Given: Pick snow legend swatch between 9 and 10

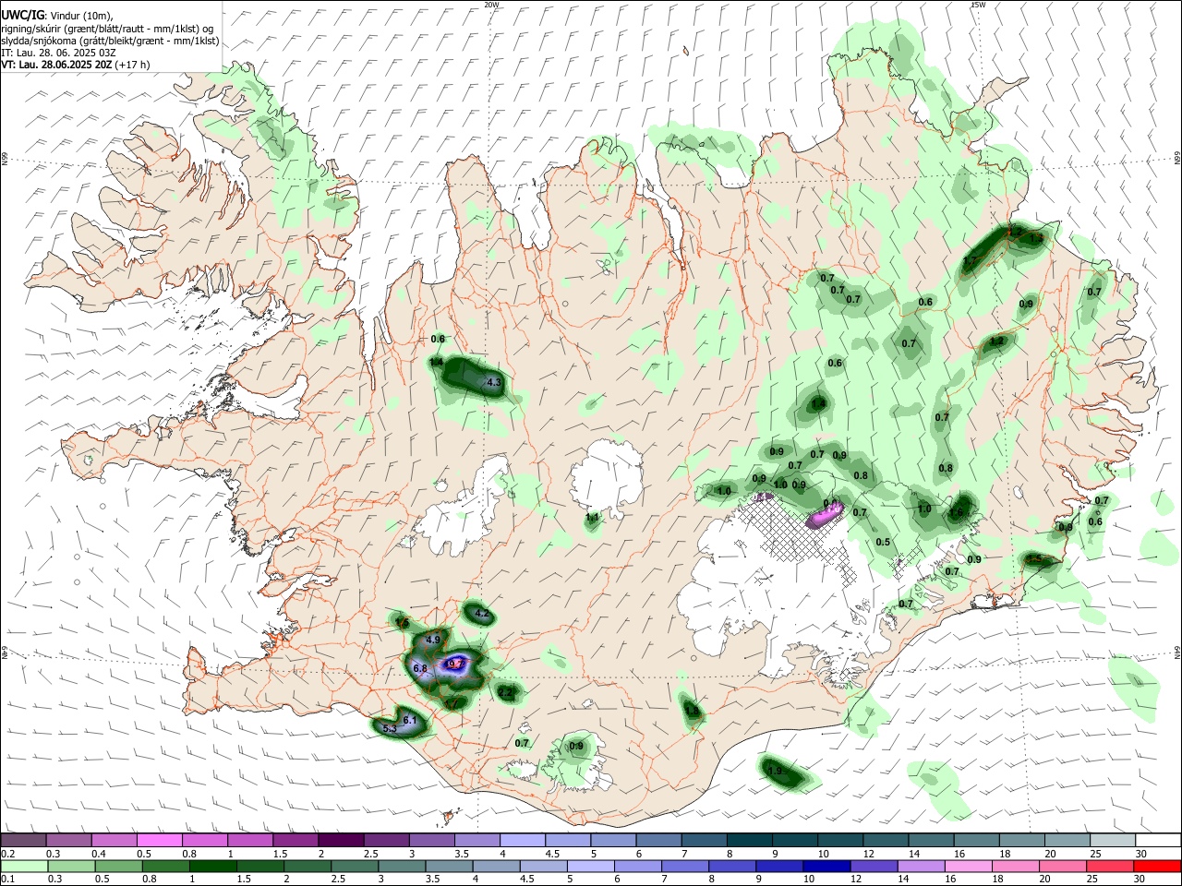Looking at the screenshot, I should (794, 840).
